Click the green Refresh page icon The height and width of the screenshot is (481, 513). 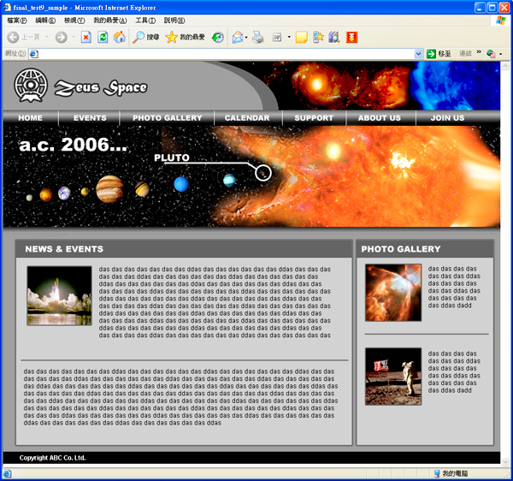pos(103,37)
